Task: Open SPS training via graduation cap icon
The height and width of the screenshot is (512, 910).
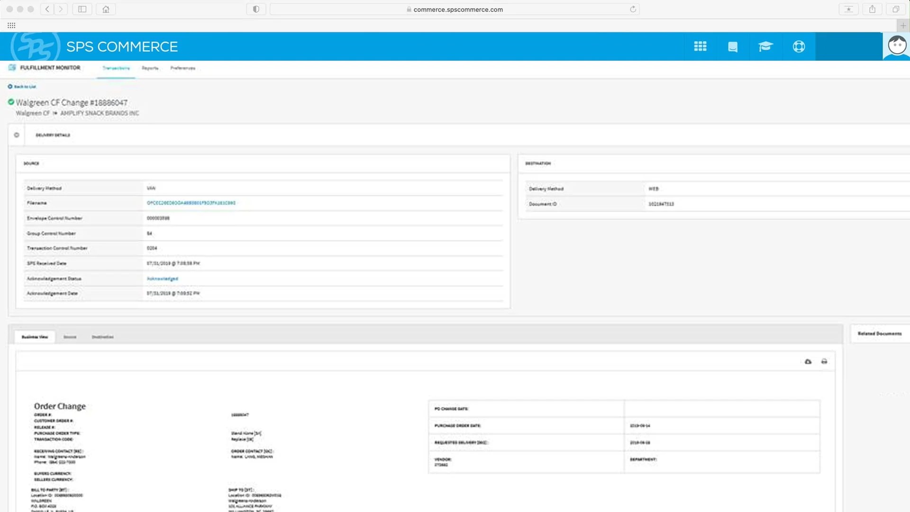Action: click(x=766, y=46)
